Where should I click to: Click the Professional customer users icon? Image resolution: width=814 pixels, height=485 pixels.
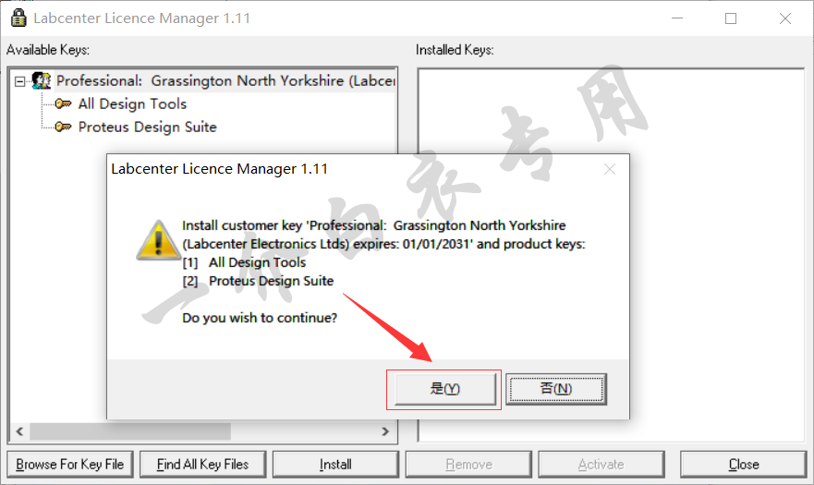(x=41, y=80)
